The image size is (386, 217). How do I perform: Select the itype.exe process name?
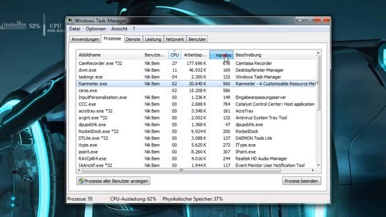point(87,145)
